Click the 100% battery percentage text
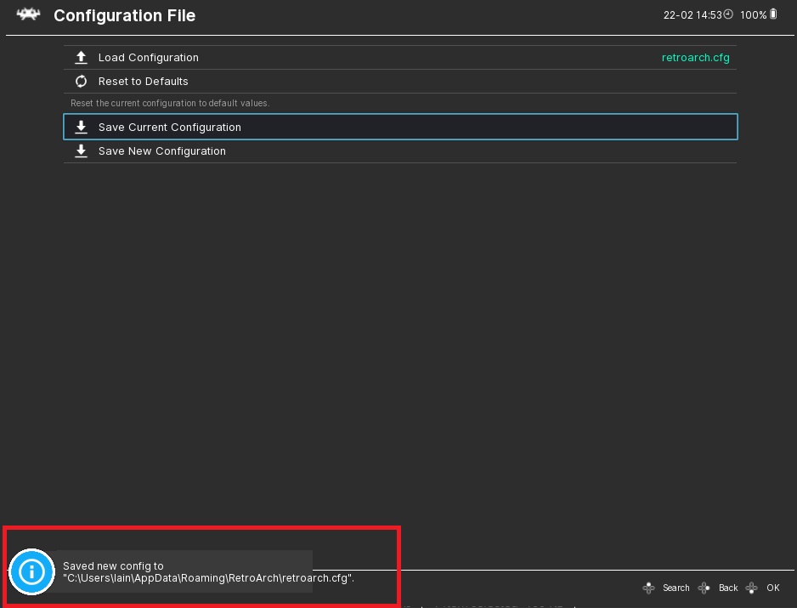The image size is (797, 608). tap(753, 14)
